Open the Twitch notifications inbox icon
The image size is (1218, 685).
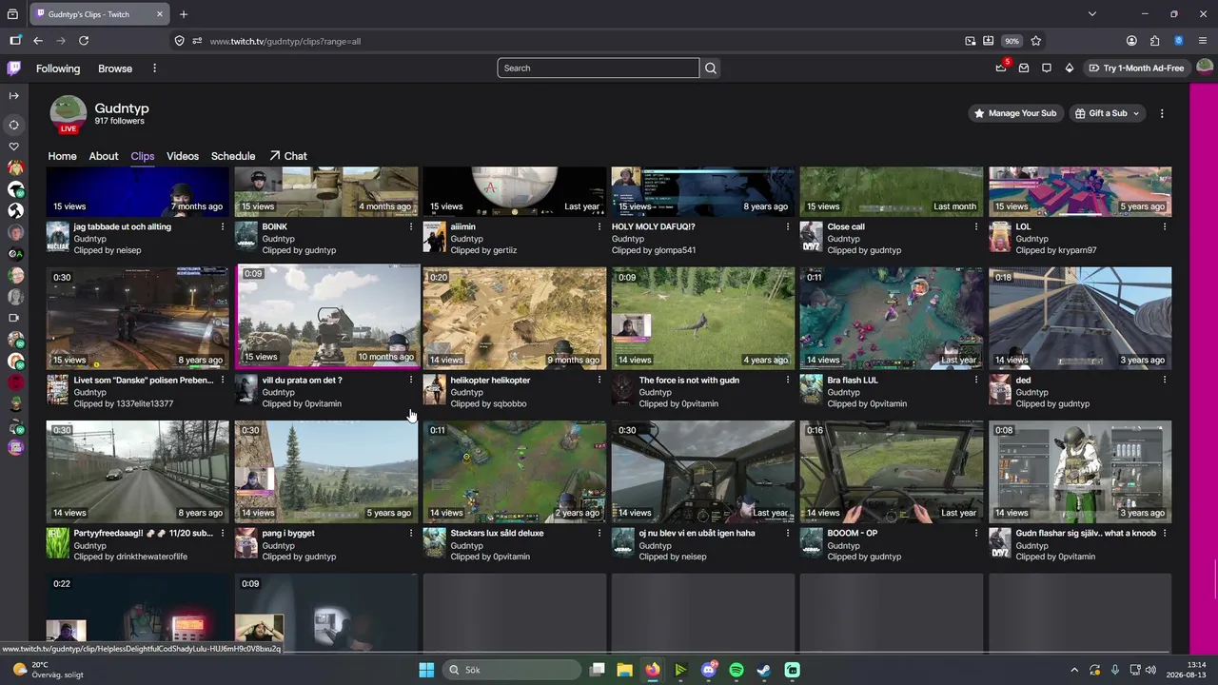click(x=1024, y=68)
